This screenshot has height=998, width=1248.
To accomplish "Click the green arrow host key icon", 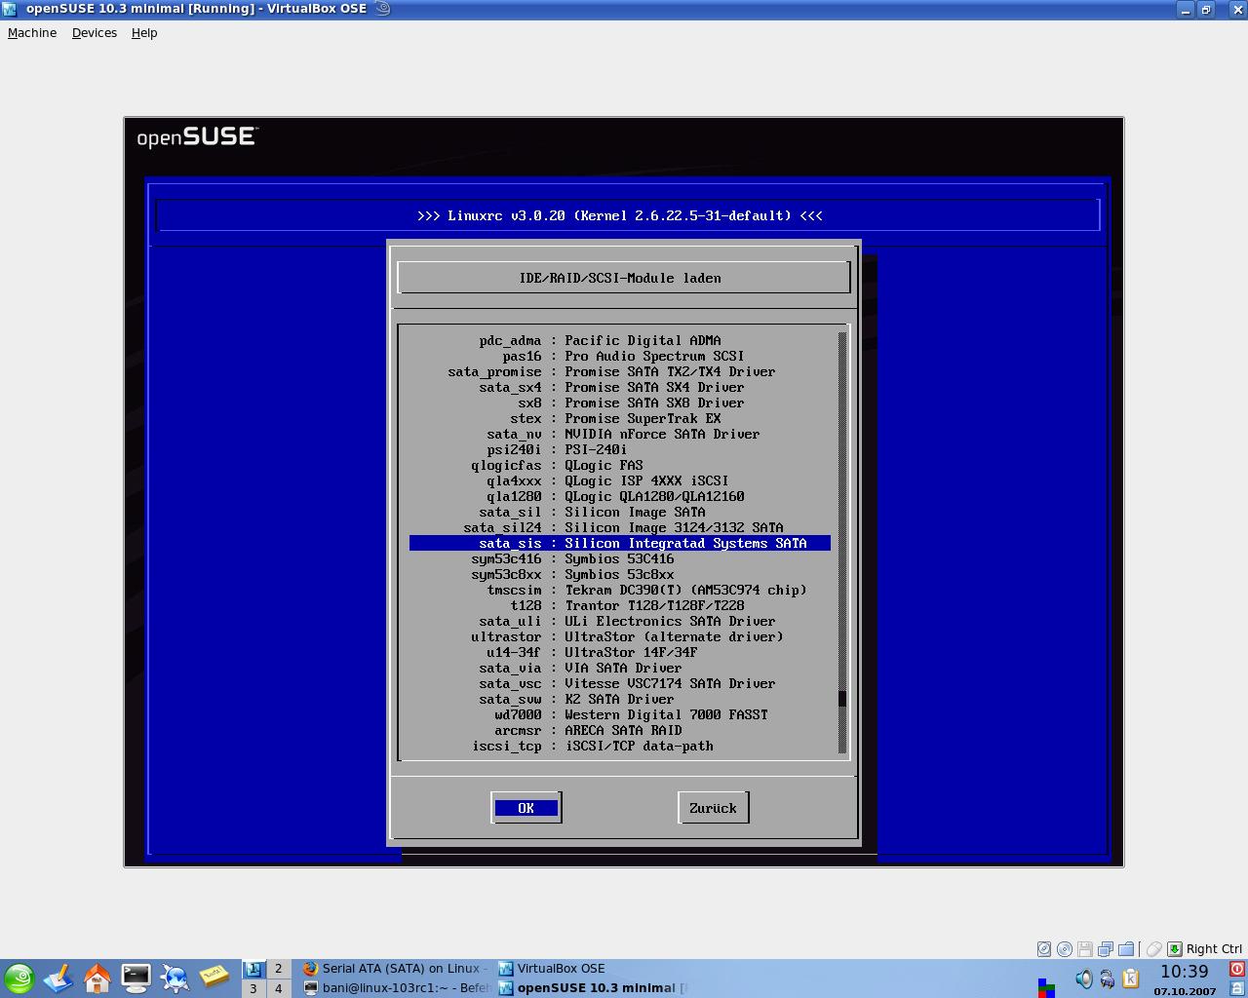I will click(x=1175, y=948).
